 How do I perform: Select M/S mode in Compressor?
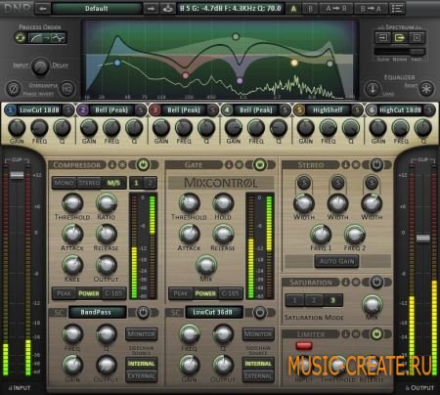(113, 183)
